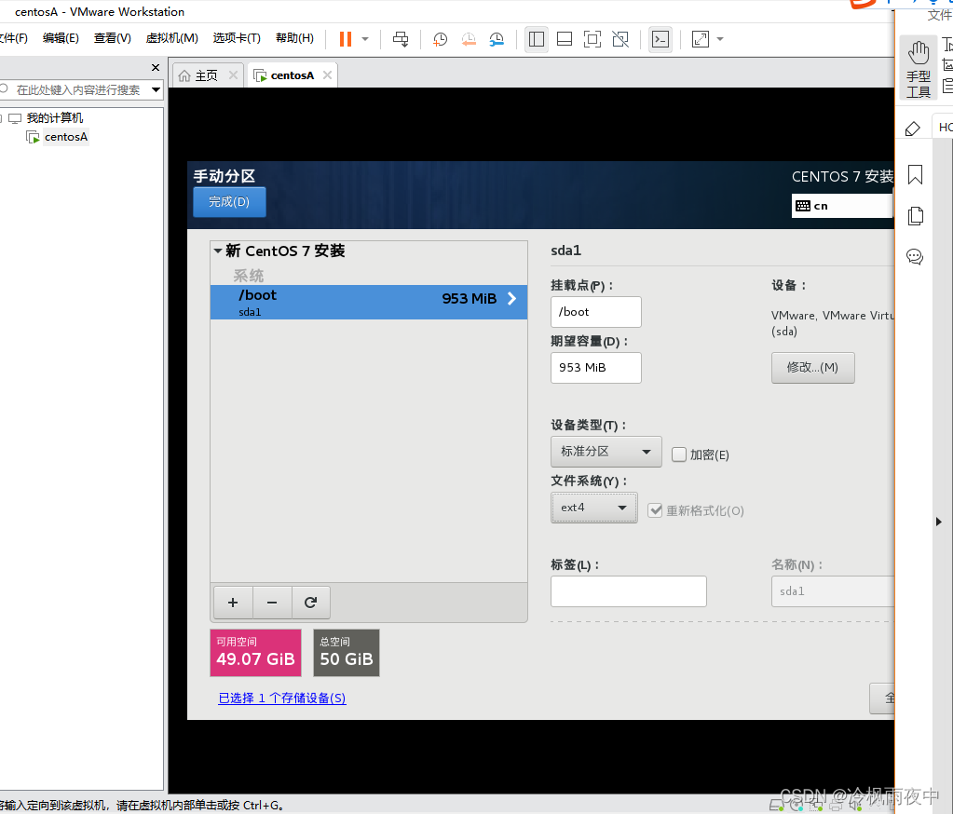The image size is (953, 814).
Task: Click the 标签(L) input field
Action: [629, 591]
